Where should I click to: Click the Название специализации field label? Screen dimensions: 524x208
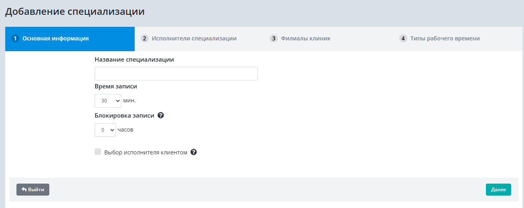[134, 59]
